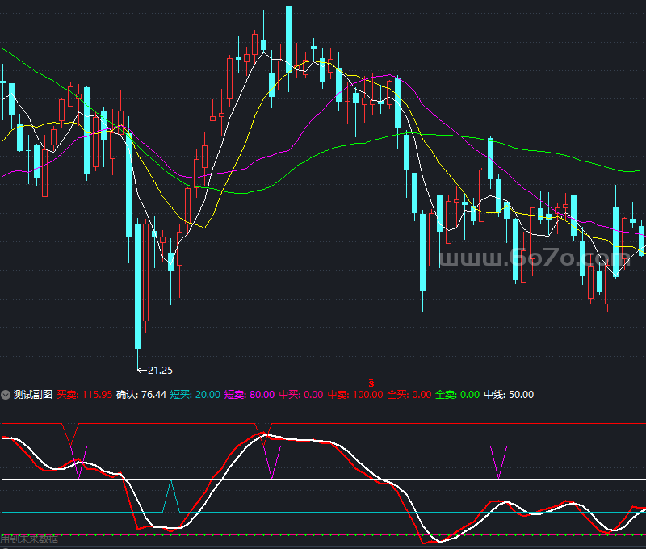Select the 中买: 0.00 value

click(301, 395)
